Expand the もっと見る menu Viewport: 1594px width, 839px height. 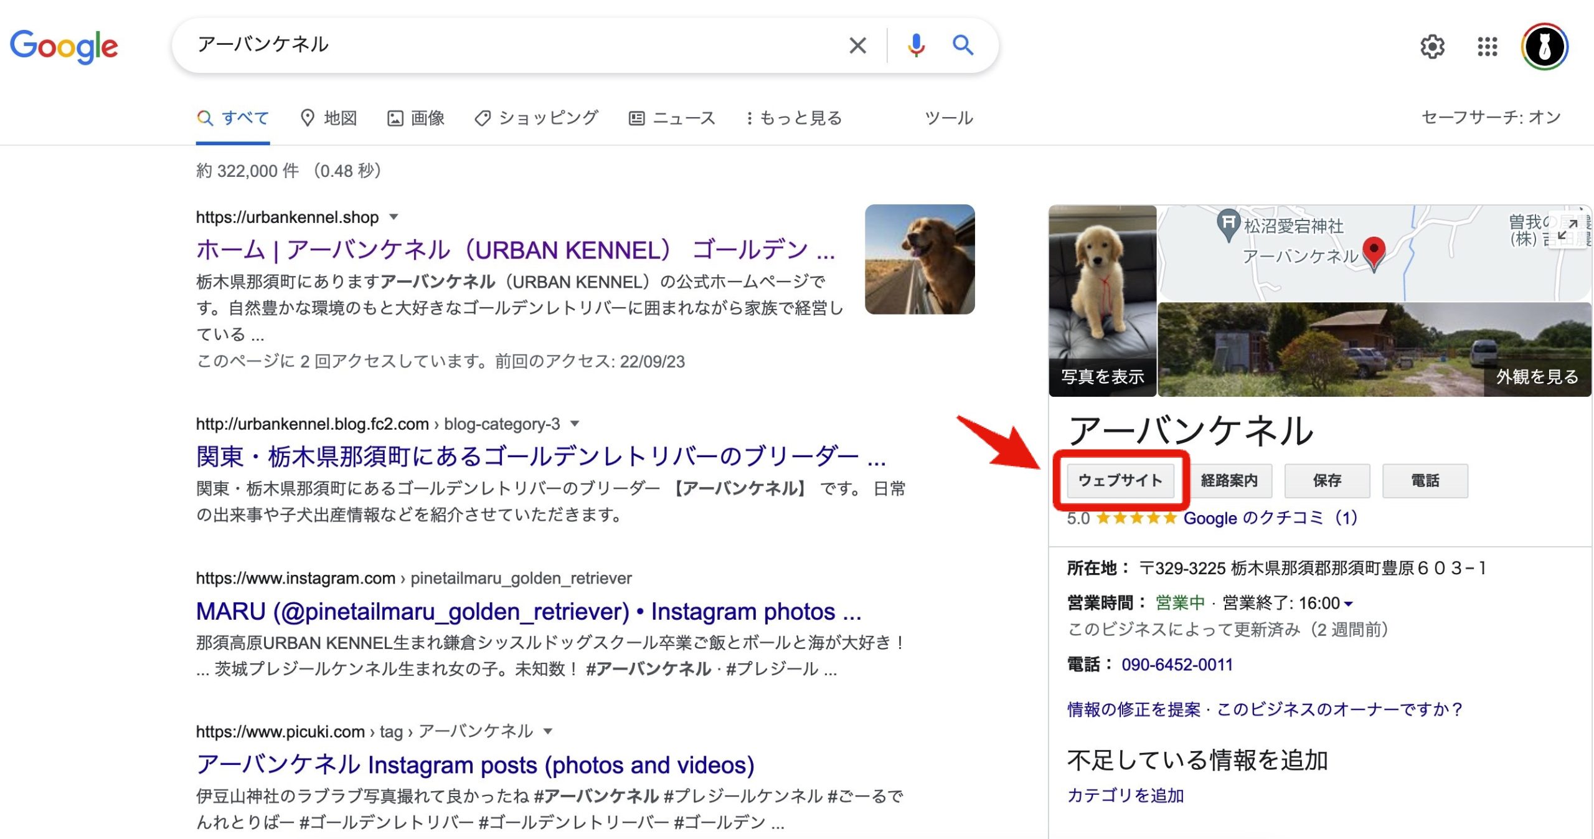coord(795,118)
